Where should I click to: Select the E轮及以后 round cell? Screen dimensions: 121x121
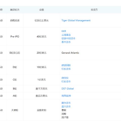pyautogui.click(x=15, y=53)
